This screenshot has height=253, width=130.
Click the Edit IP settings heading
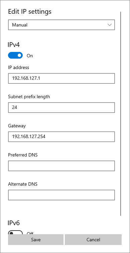(30, 12)
